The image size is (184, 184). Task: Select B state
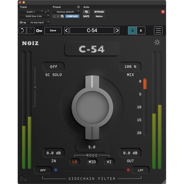(x=141, y=31)
